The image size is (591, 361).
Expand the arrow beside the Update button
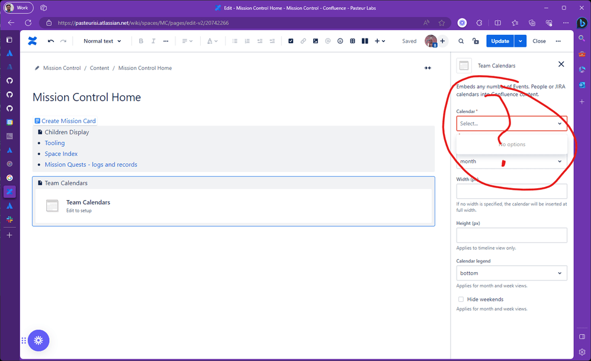521,41
